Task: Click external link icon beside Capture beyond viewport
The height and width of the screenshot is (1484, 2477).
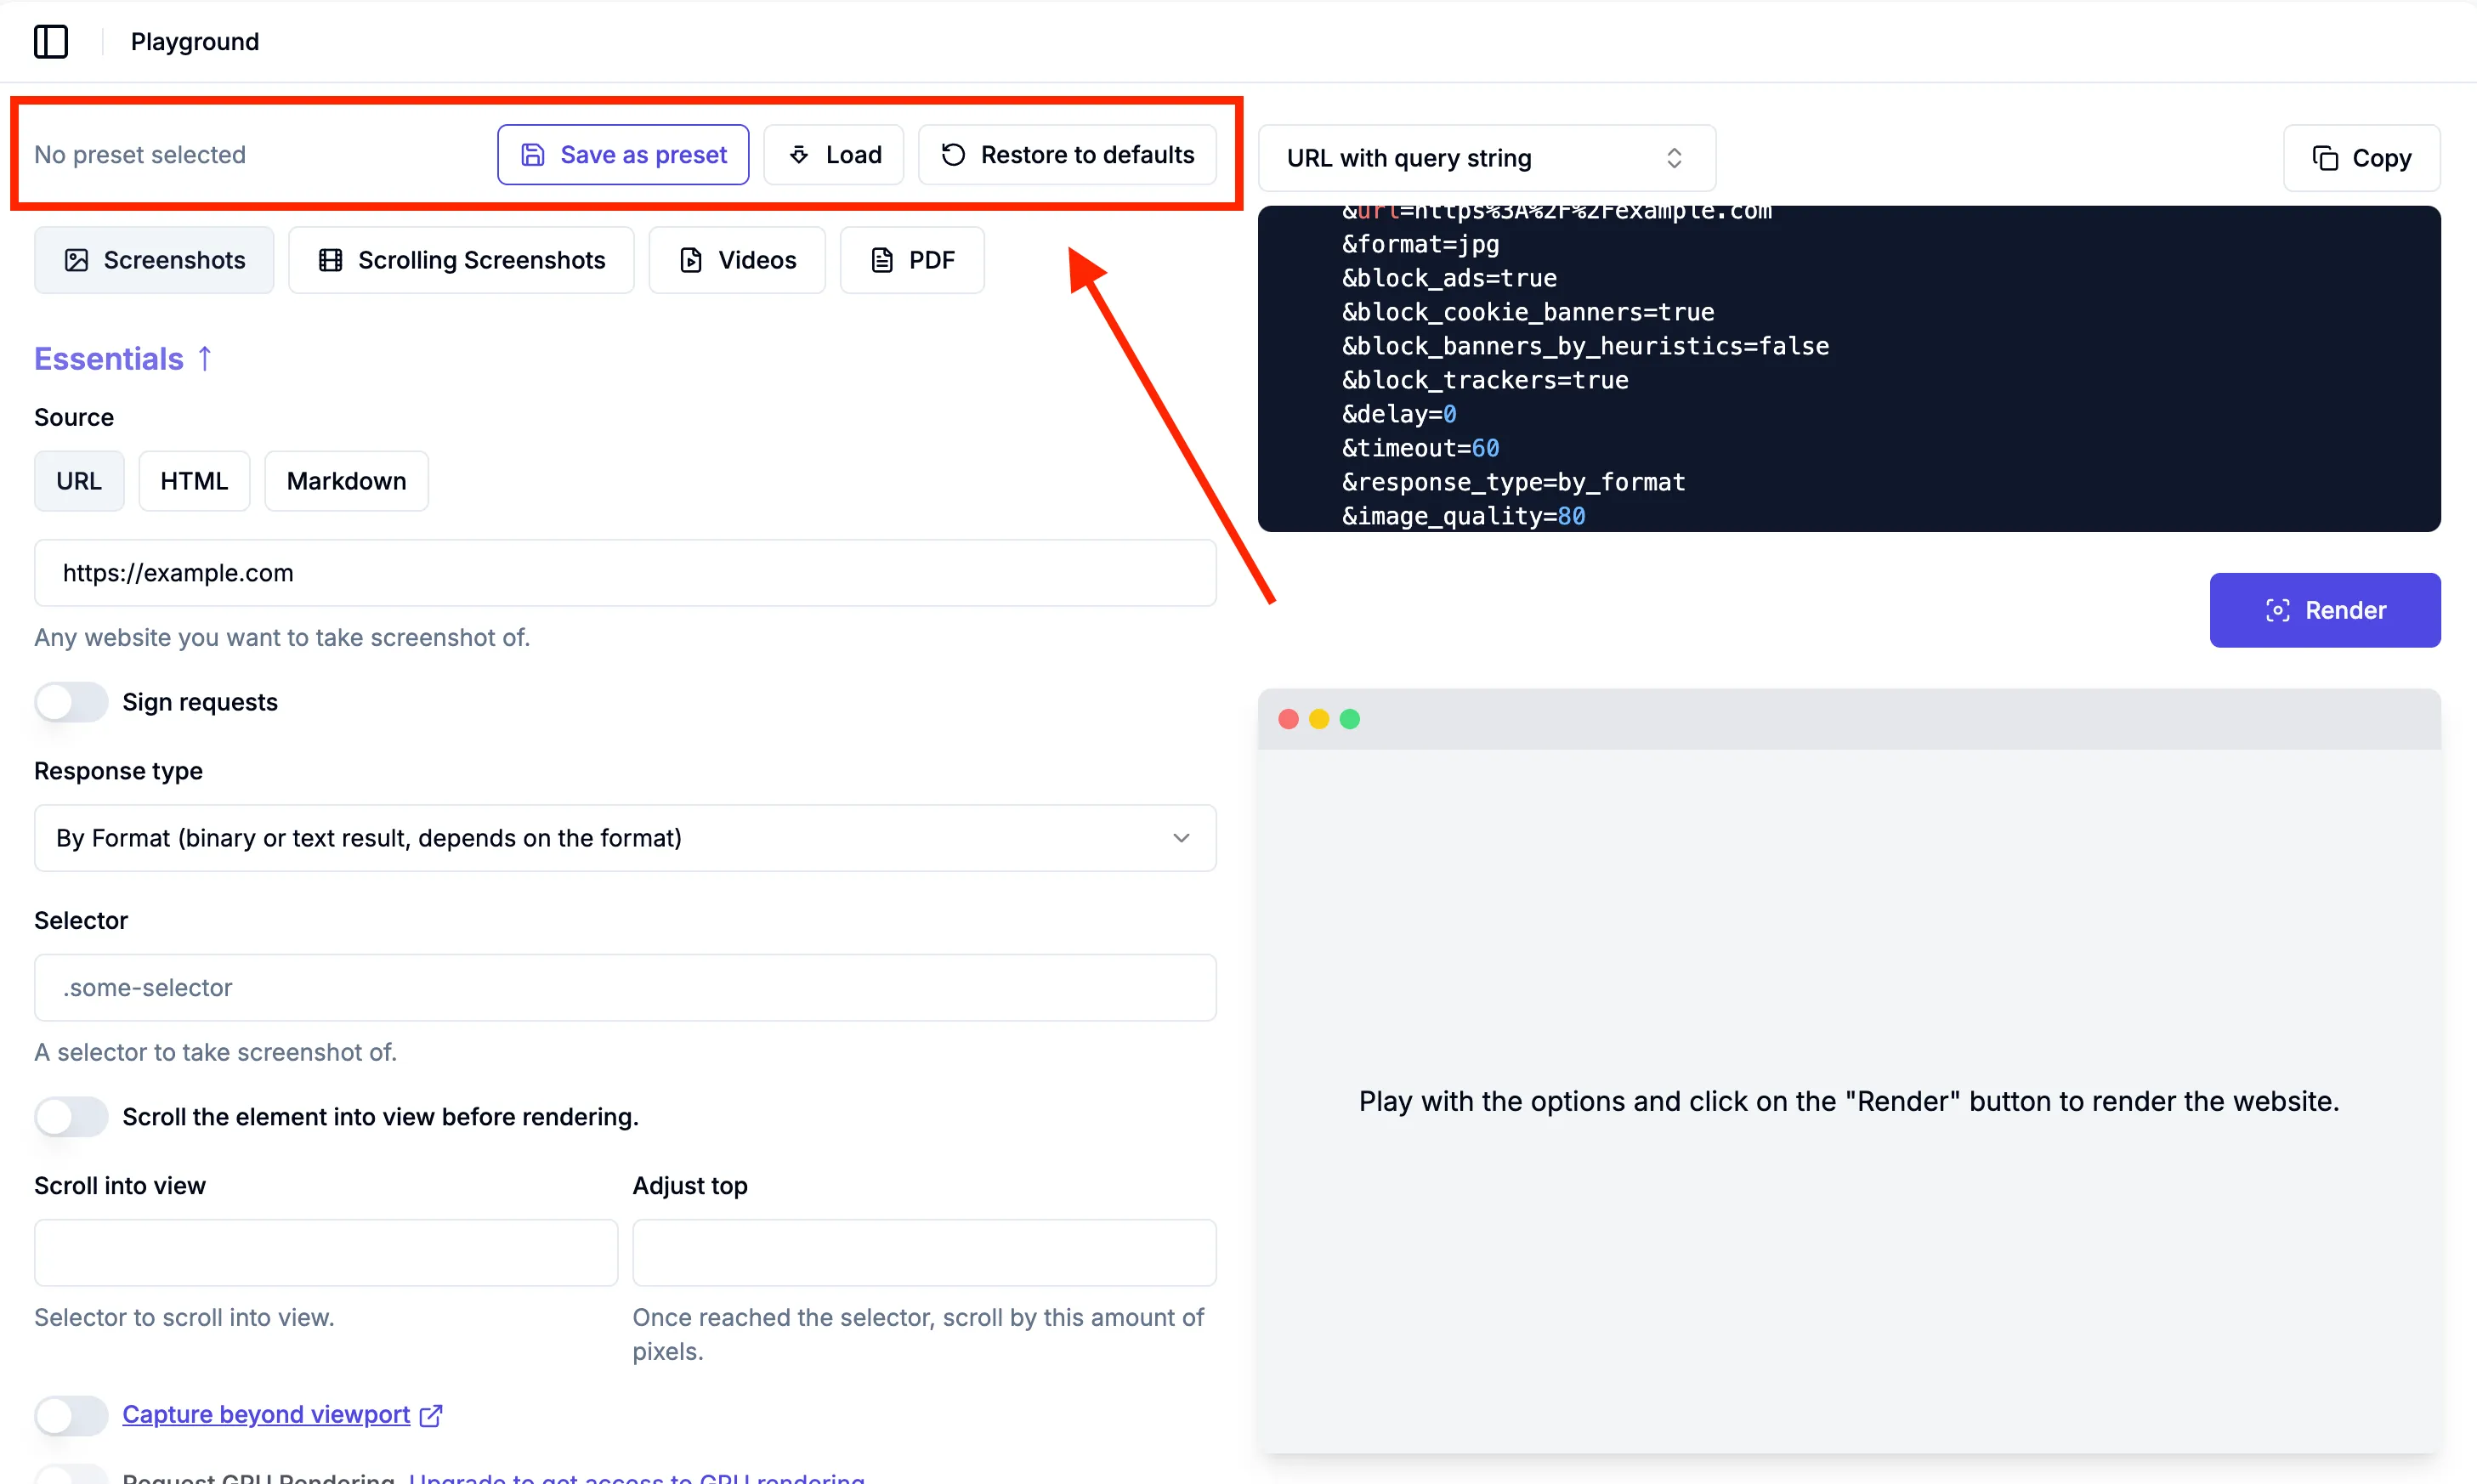Action: (431, 1415)
